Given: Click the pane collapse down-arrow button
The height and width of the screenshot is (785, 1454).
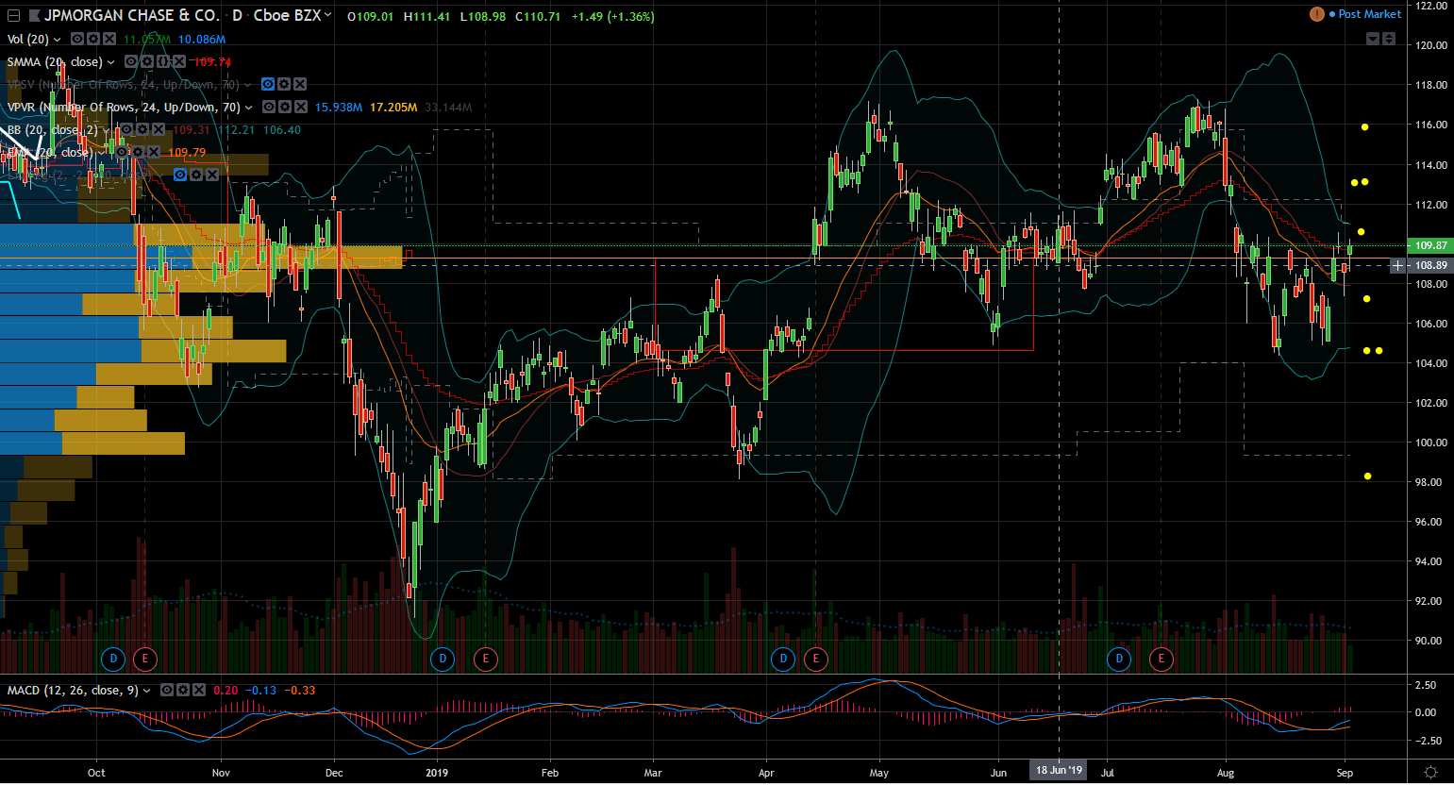Looking at the screenshot, I should click(x=1373, y=39).
